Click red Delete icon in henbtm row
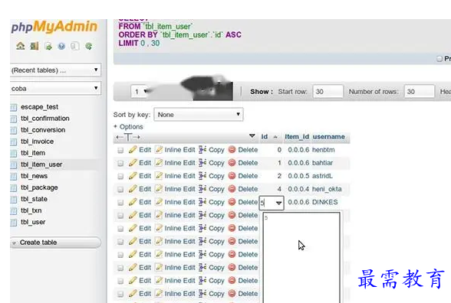 [232, 149]
